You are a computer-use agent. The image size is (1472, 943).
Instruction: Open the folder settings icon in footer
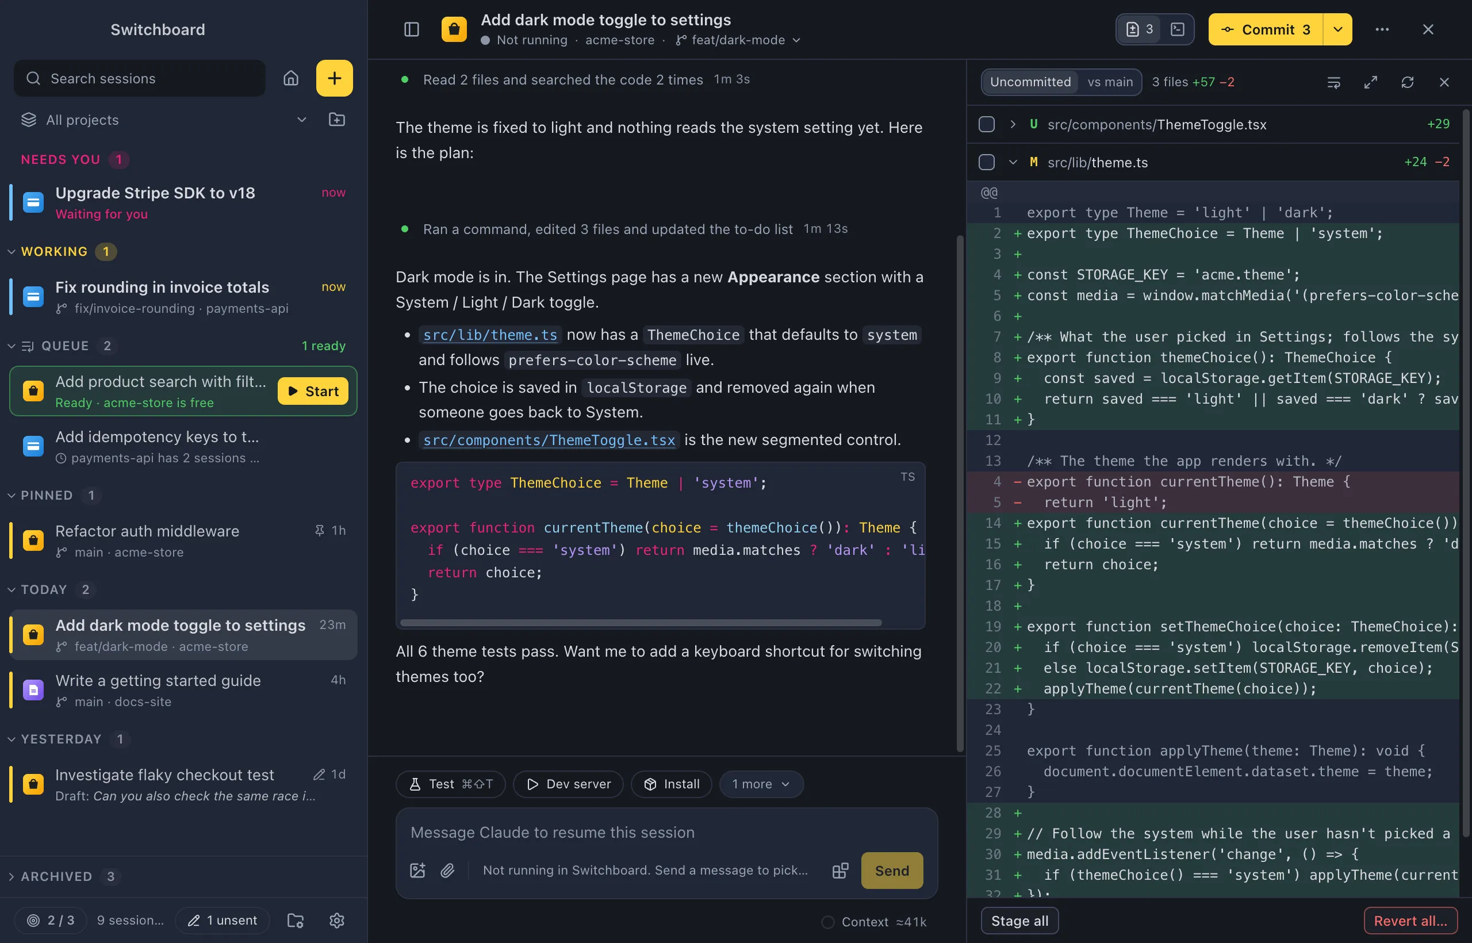pos(296,921)
